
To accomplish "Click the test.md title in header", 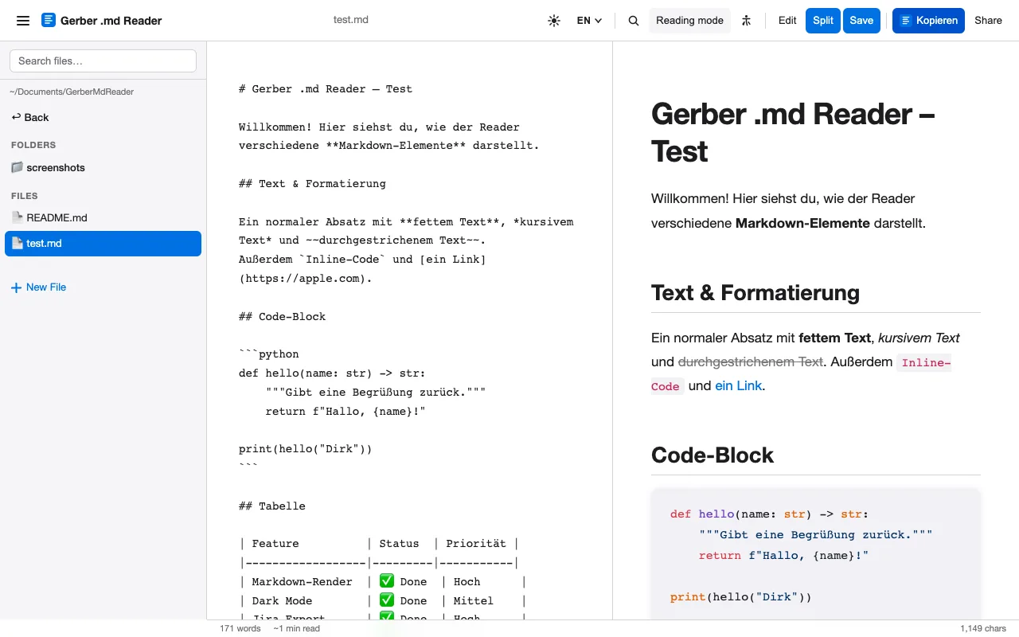I will (350, 21).
